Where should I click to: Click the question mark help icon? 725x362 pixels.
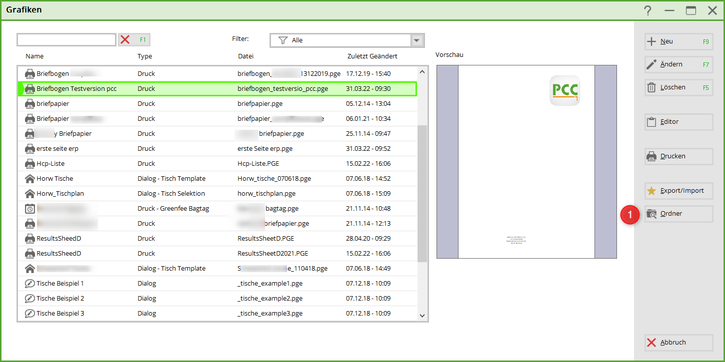[647, 10]
